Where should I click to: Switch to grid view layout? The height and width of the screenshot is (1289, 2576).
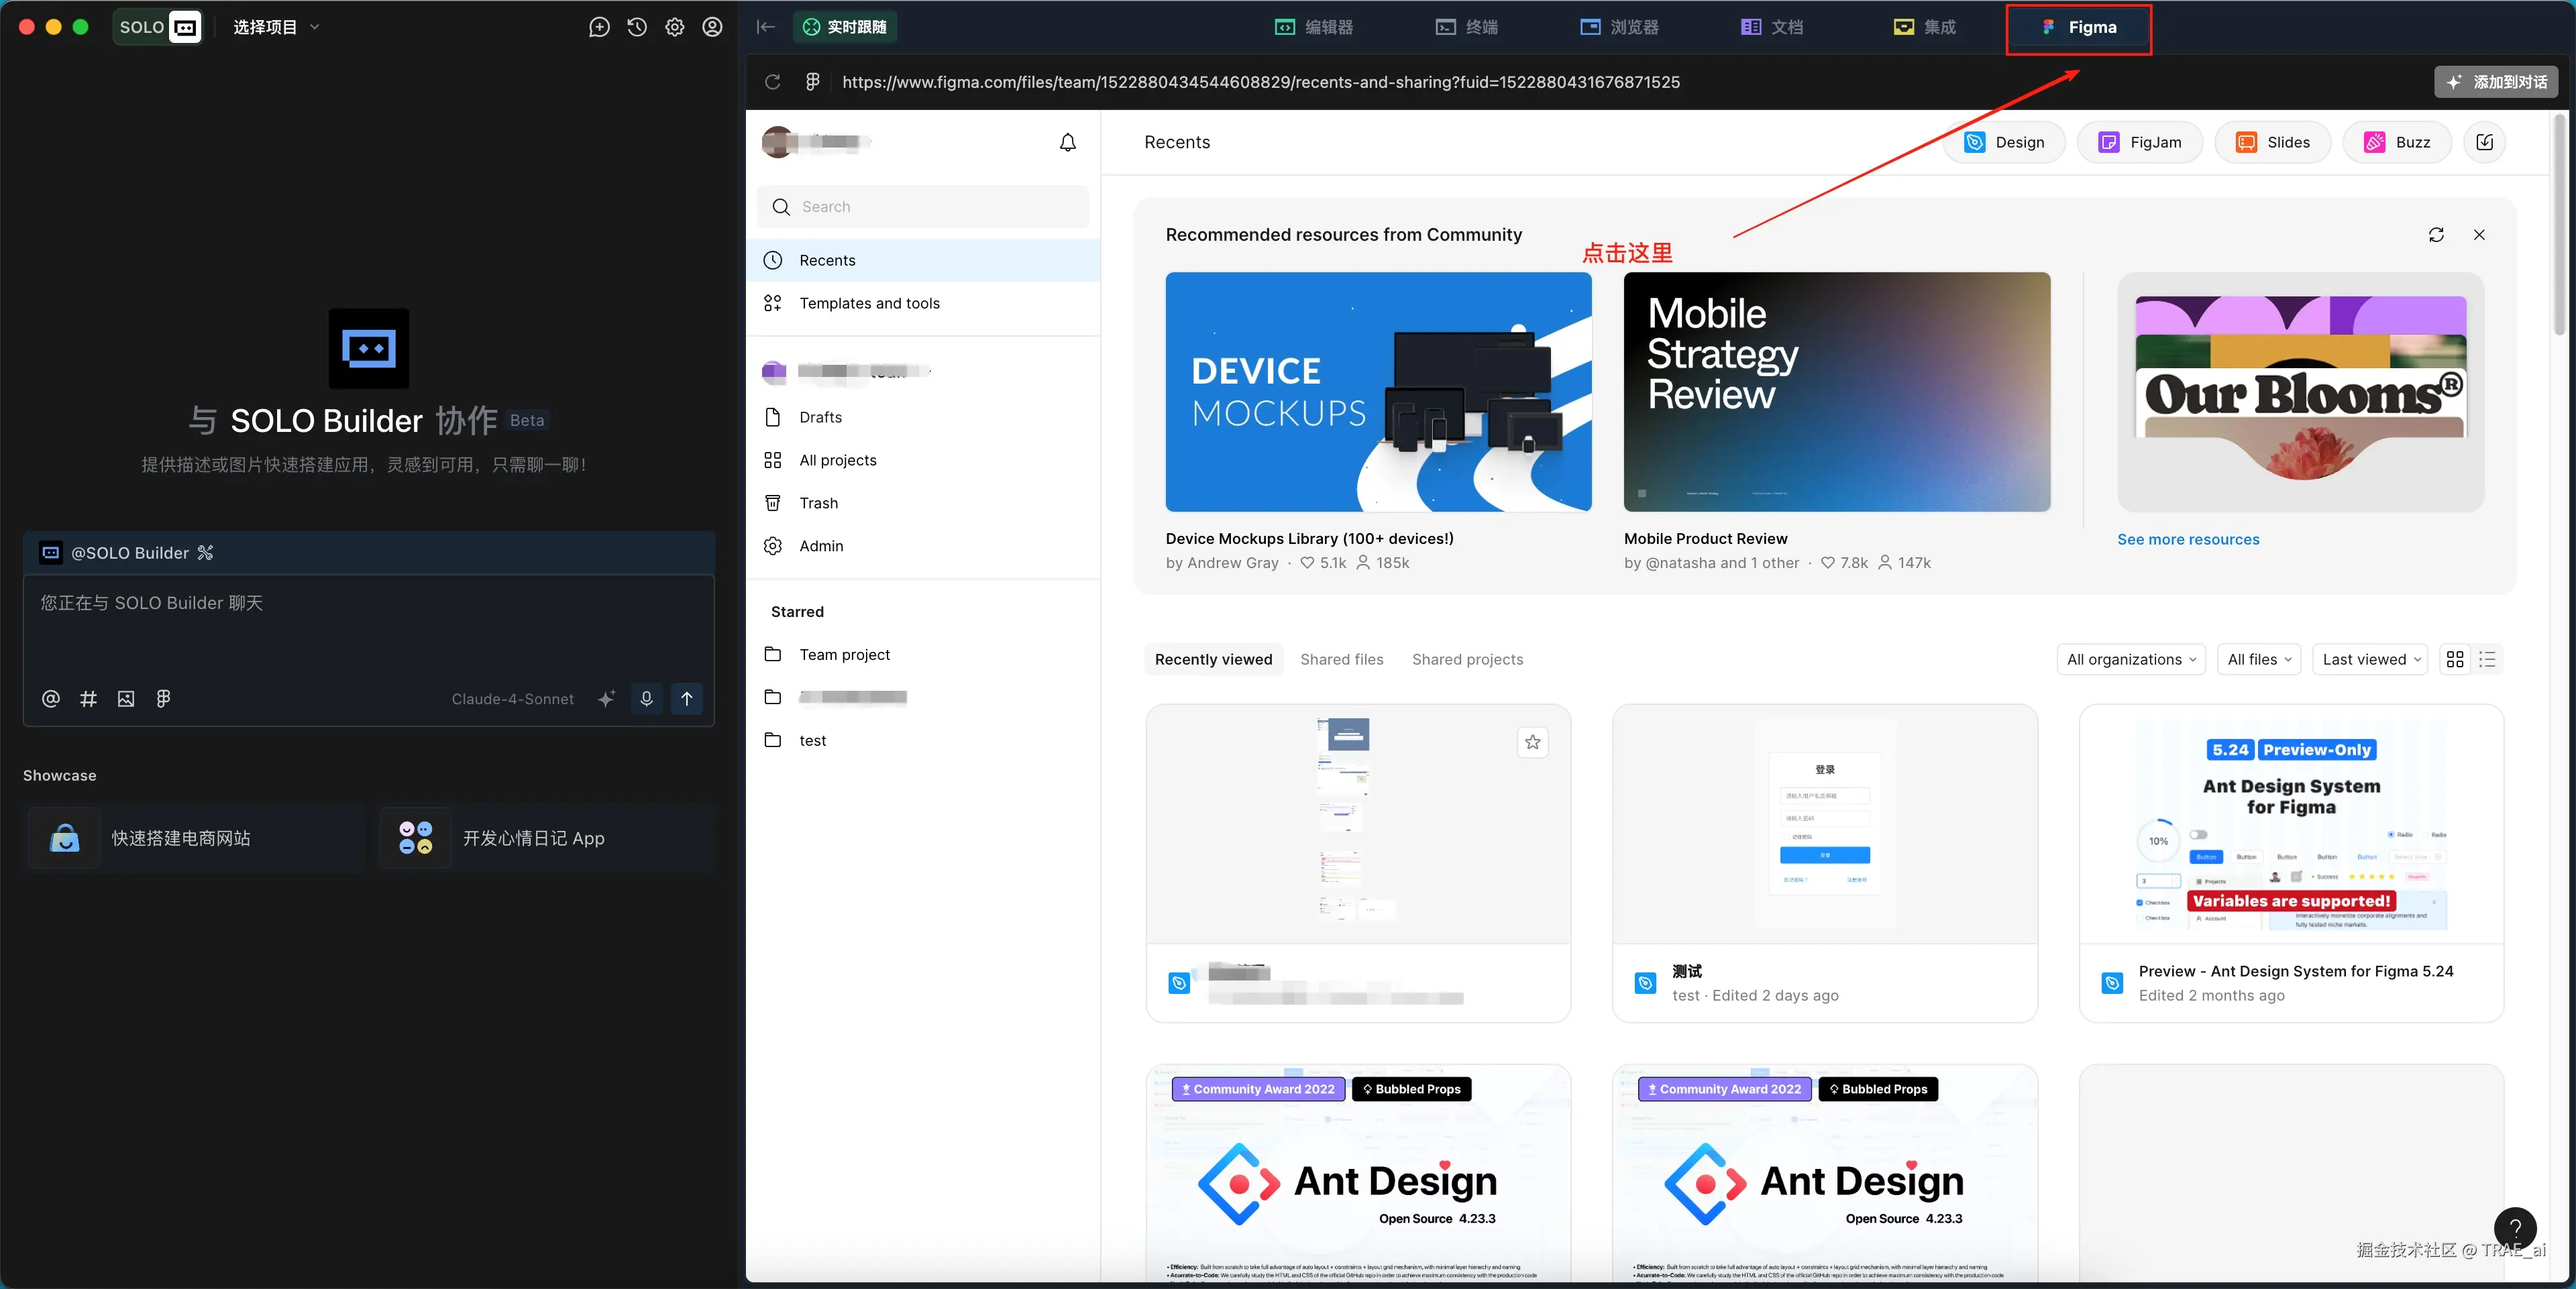coord(2455,659)
